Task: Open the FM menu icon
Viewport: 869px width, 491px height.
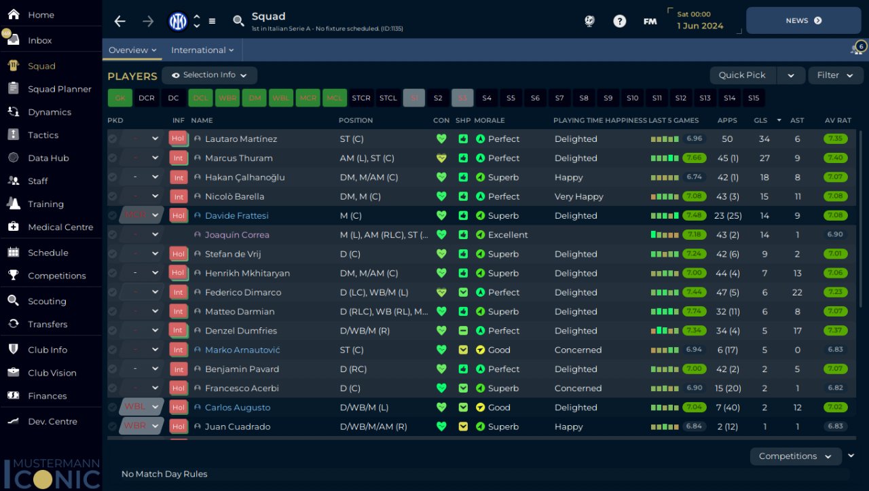Action: (x=650, y=21)
